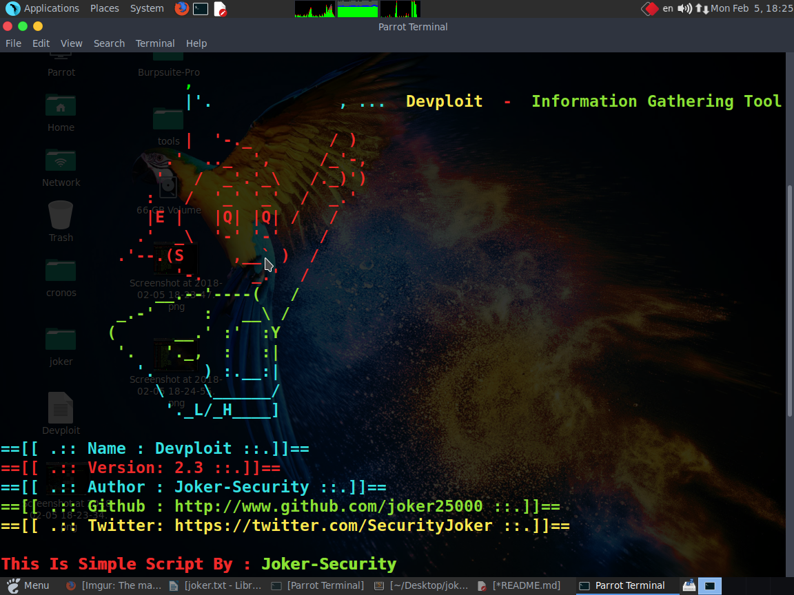Viewport: 794px width, 595px height.
Task: Click the edit icon on the README.md taskbar entry
Action: (482, 586)
